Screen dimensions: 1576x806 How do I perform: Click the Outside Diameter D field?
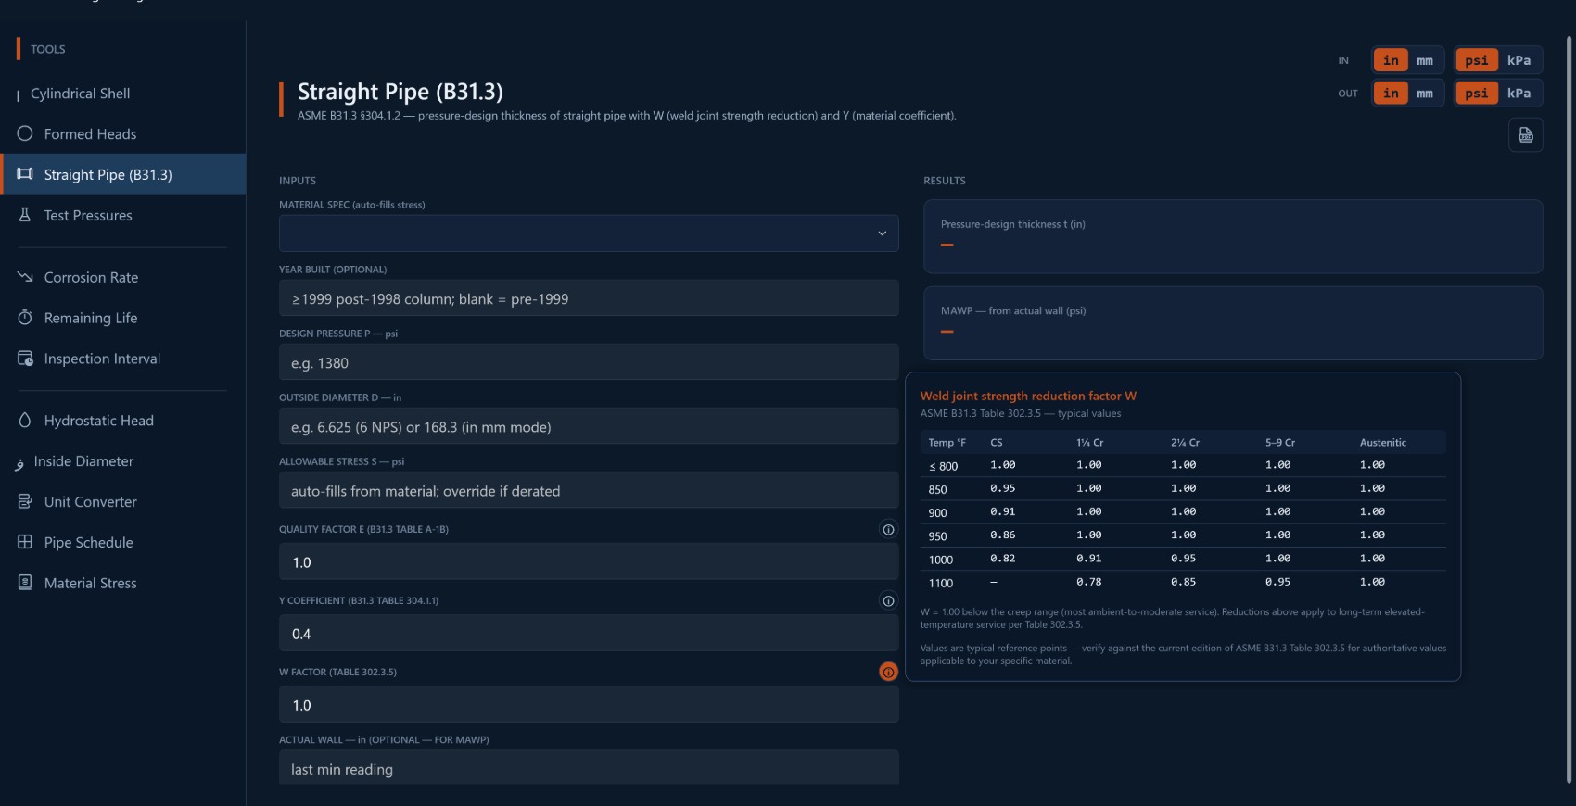589,426
